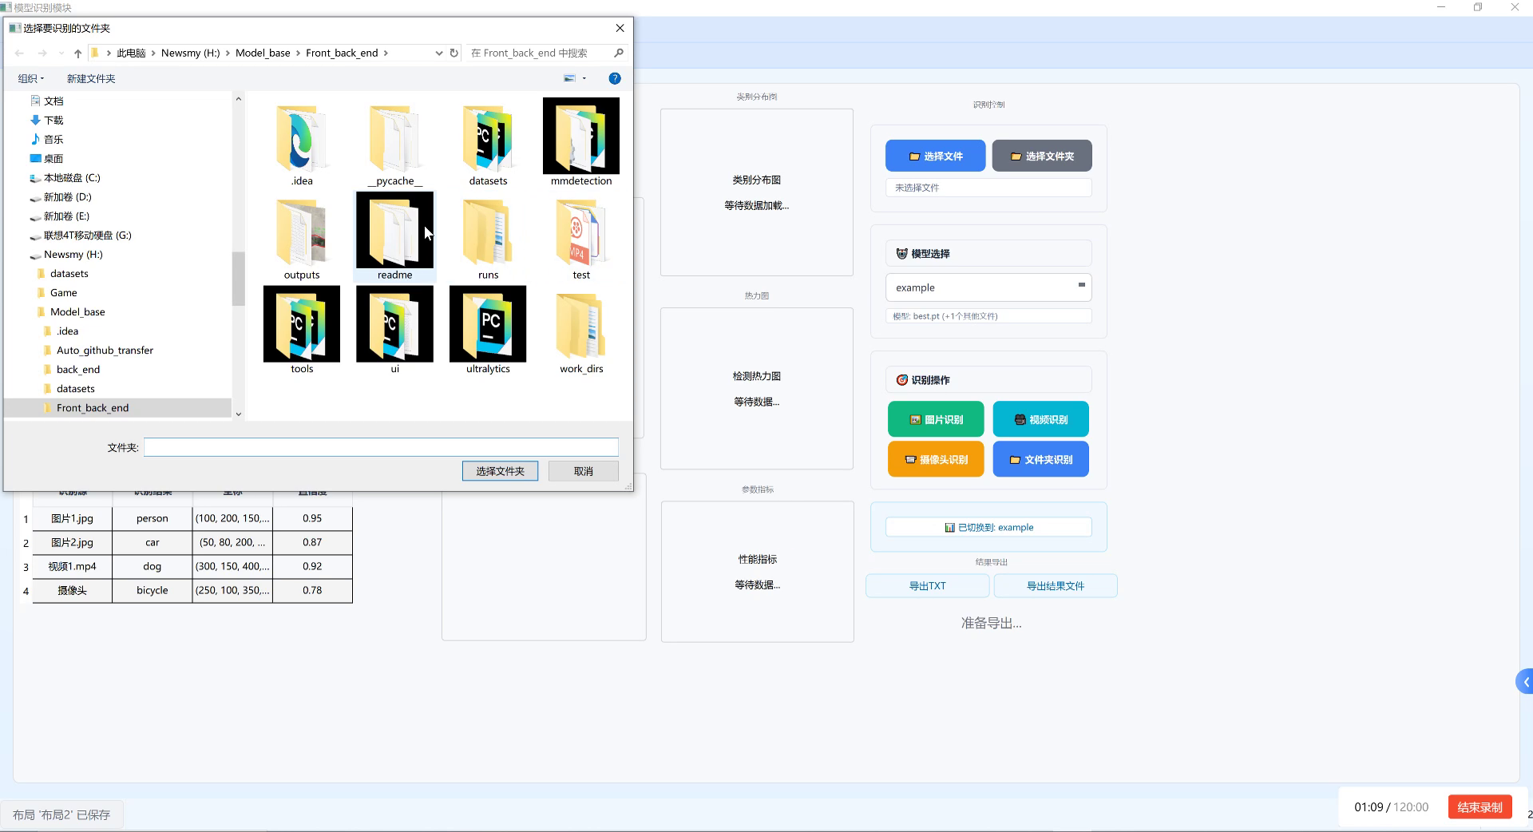Cancel the folder dialog with 取消

(584, 471)
